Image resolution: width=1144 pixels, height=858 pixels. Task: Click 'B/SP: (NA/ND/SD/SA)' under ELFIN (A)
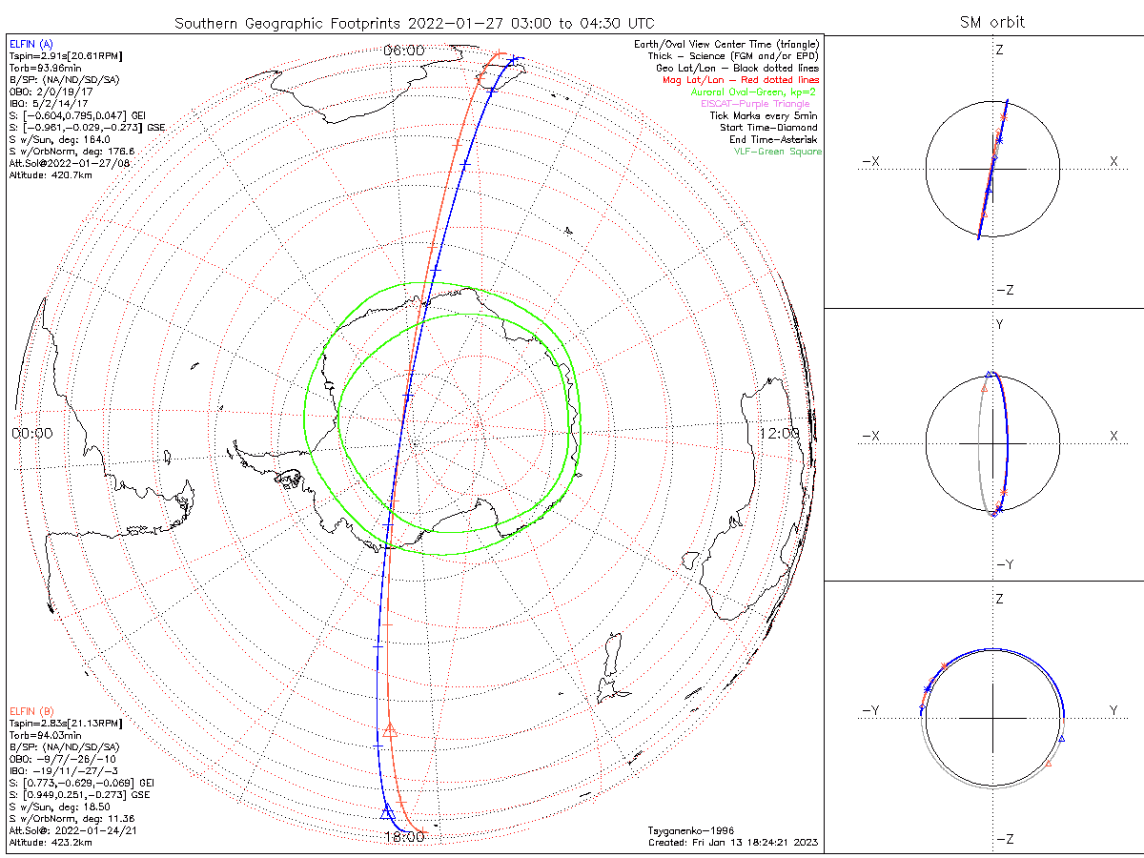[x=63, y=78]
